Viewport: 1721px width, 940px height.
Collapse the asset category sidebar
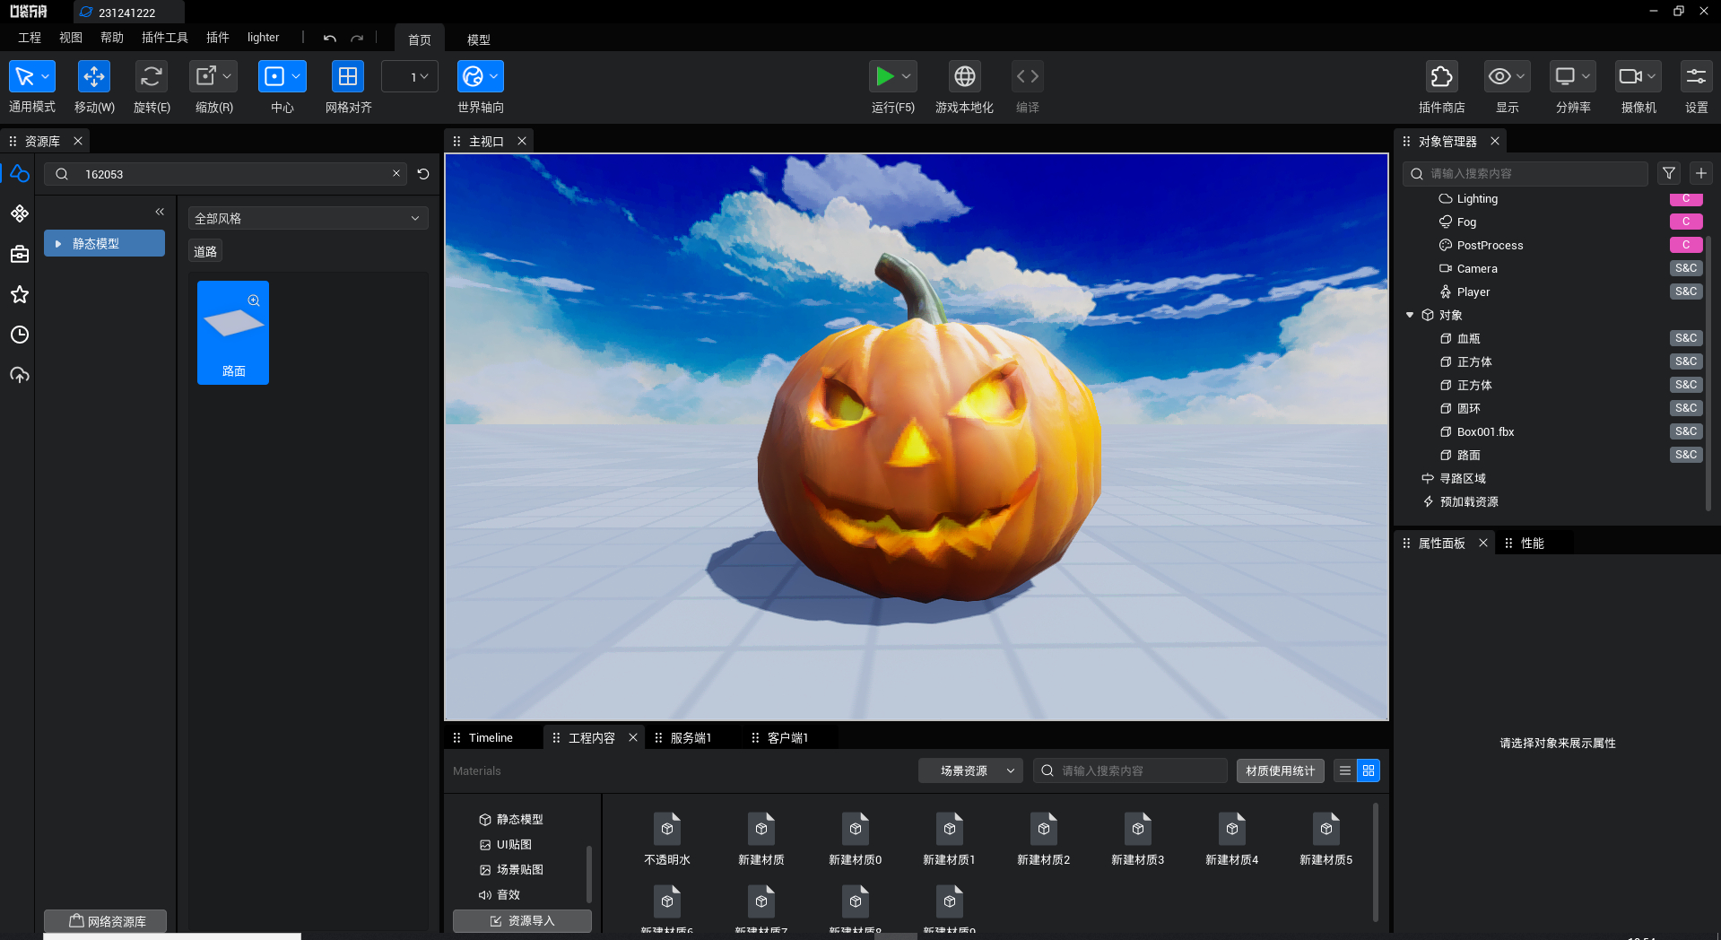pyautogui.click(x=160, y=212)
